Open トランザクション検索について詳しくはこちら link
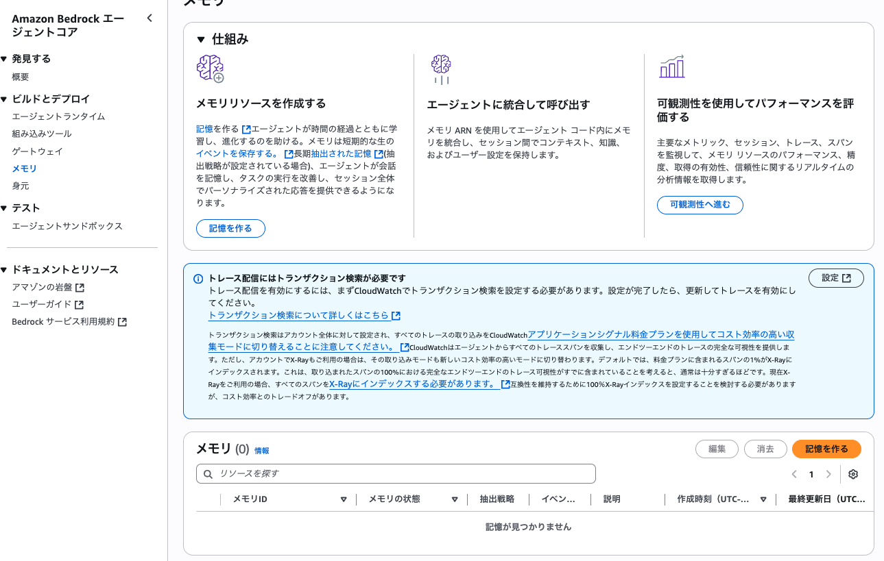Viewport: 884px width, 561px height. tap(304, 315)
